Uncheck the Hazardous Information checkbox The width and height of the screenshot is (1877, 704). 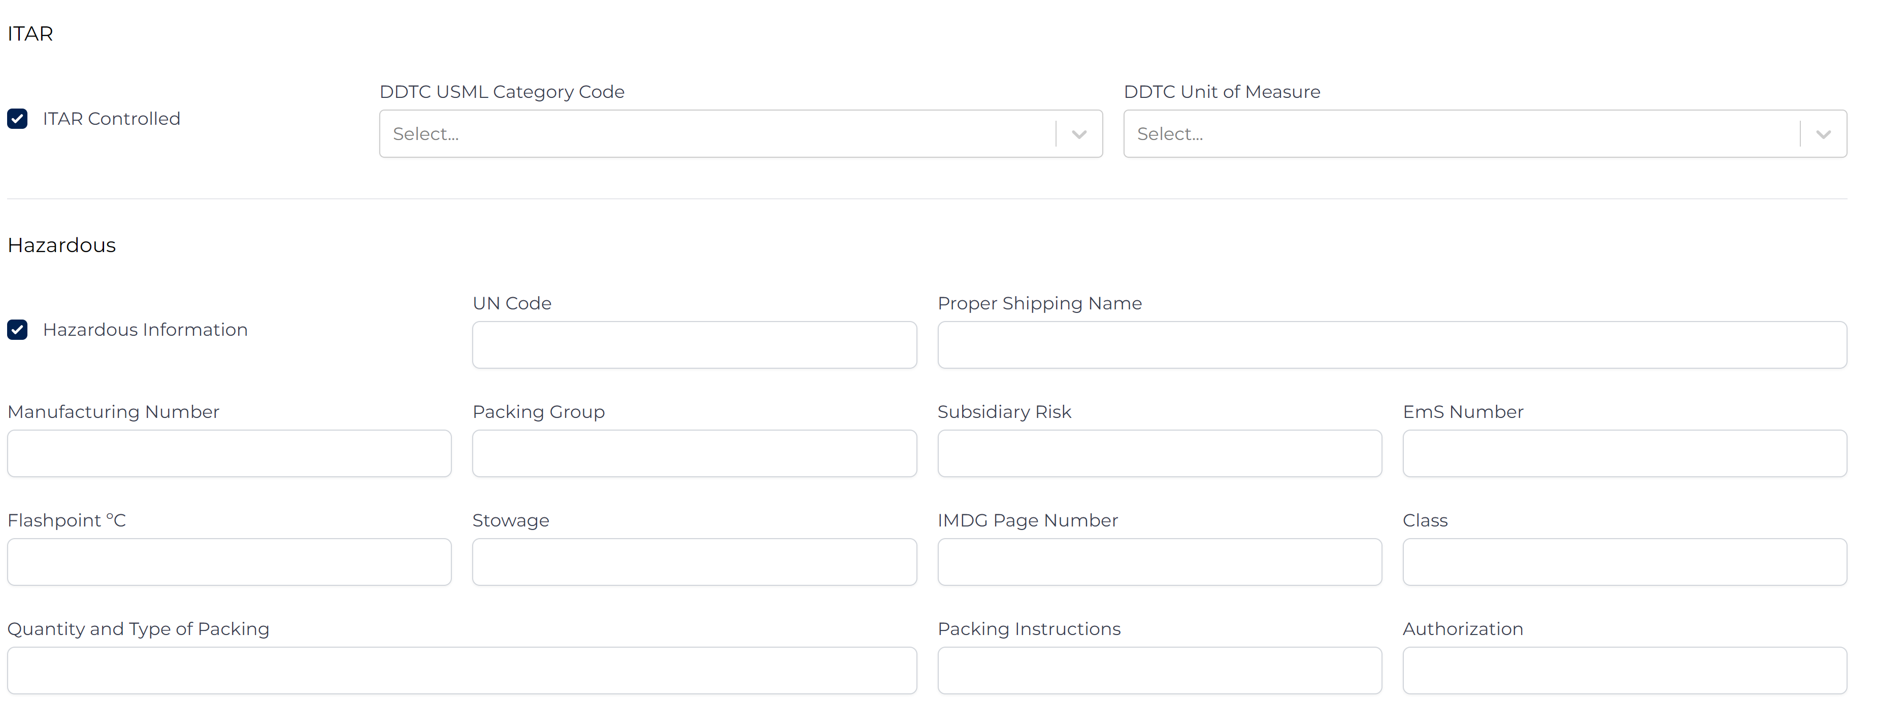(x=17, y=330)
